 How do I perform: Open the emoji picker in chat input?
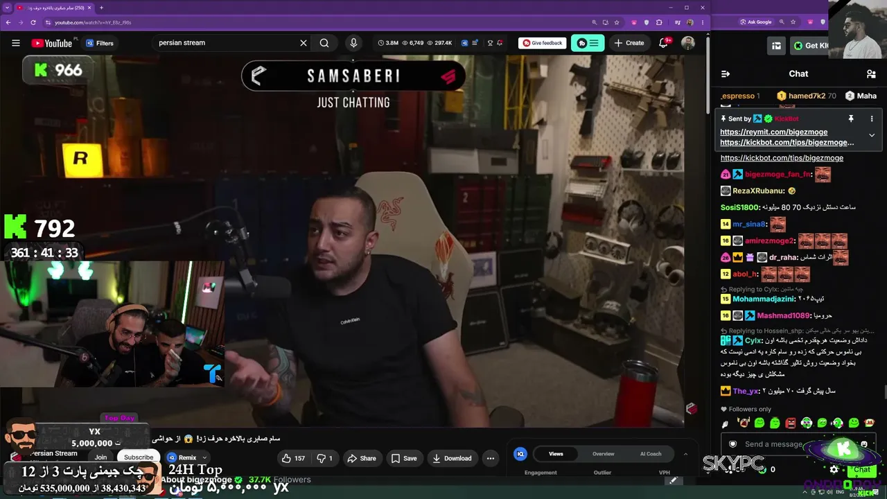pyautogui.click(x=863, y=444)
